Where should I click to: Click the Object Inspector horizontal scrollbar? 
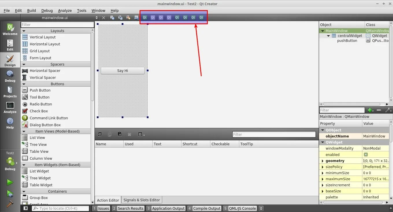point(352,104)
